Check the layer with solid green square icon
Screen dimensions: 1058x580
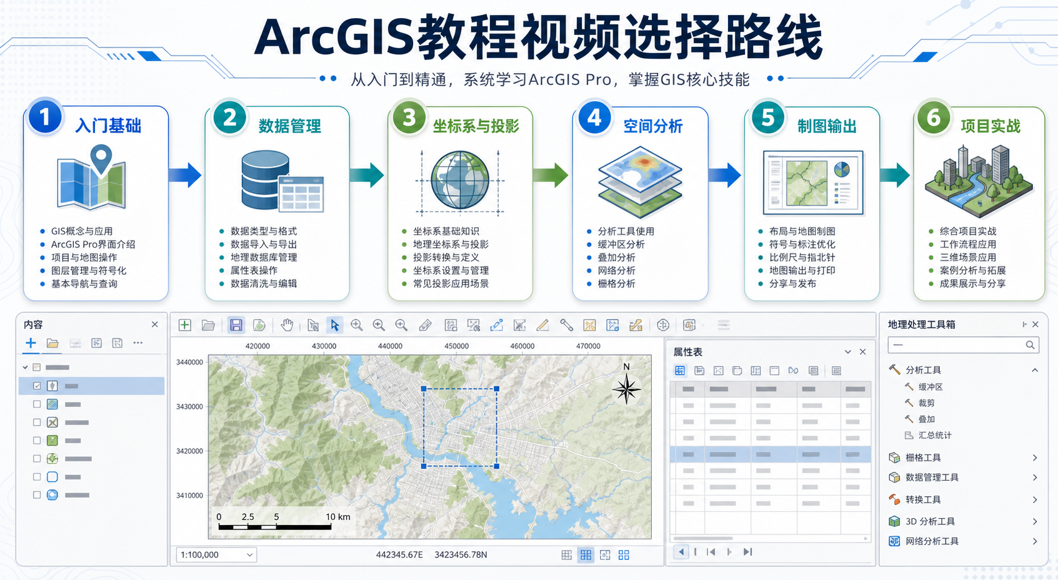coord(37,440)
